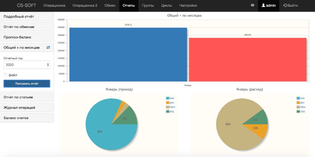Click SaaS legend label in расход chart

(x=302, y=98)
